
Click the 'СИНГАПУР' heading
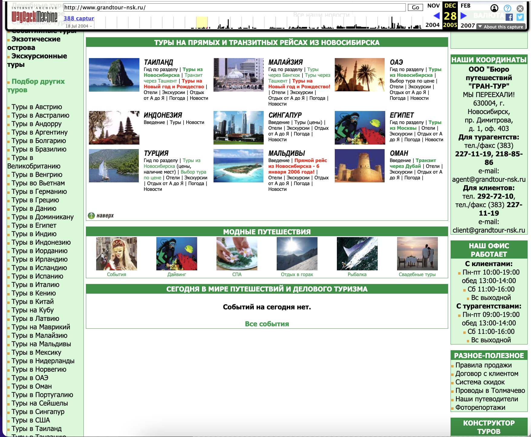pyautogui.click(x=285, y=115)
